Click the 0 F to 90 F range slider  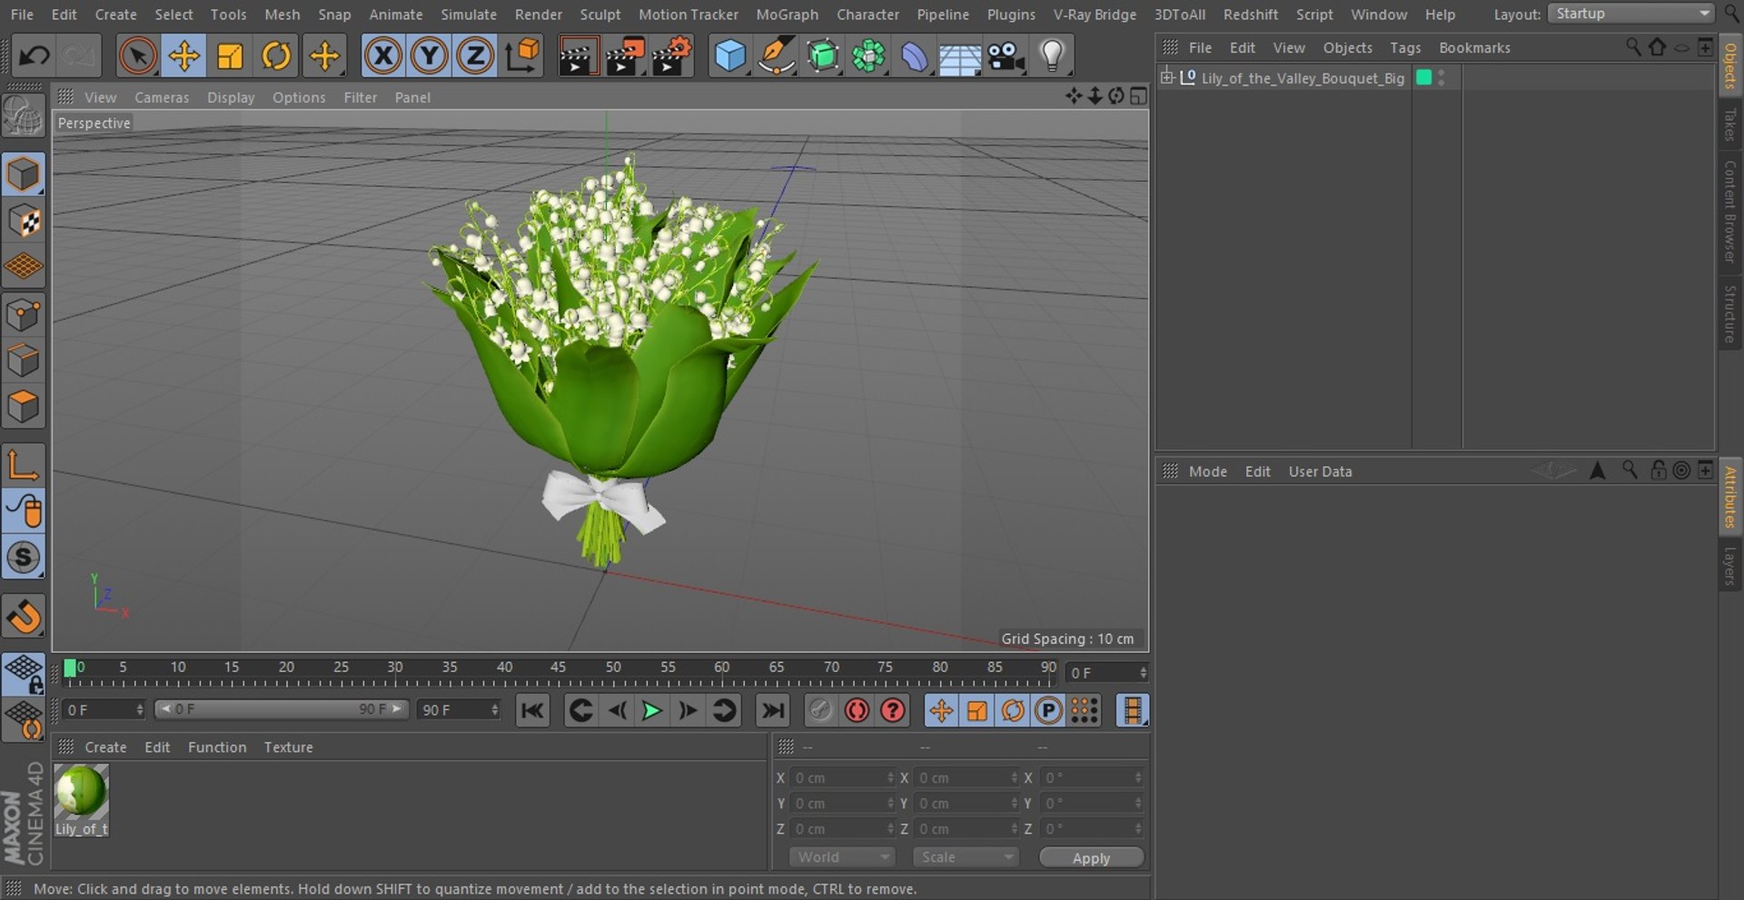coord(281,709)
